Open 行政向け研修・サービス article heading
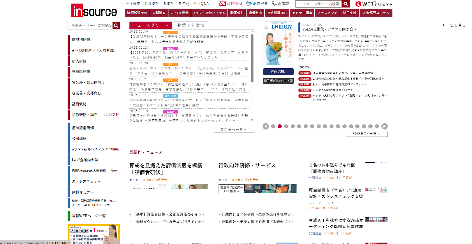This screenshot has width=472, height=244. coord(247,166)
